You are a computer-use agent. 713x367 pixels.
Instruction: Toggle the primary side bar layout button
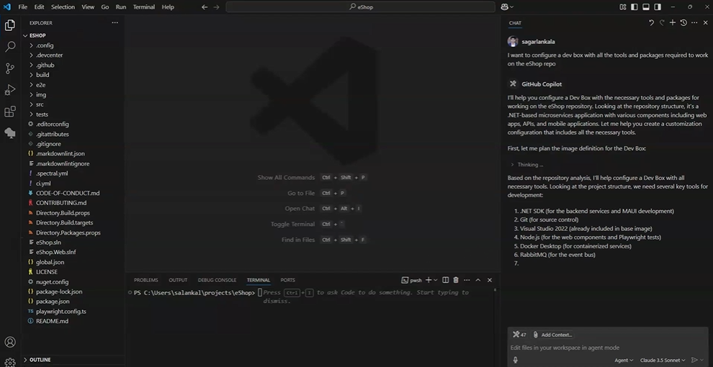pos(634,7)
